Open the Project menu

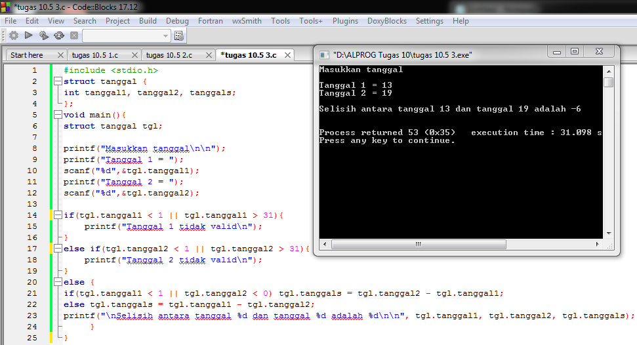117,21
